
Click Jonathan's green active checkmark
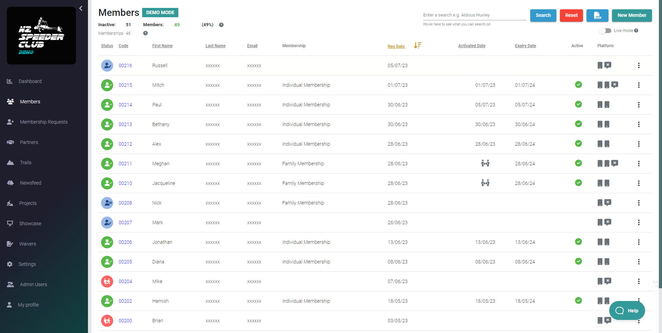click(x=579, y=242)
